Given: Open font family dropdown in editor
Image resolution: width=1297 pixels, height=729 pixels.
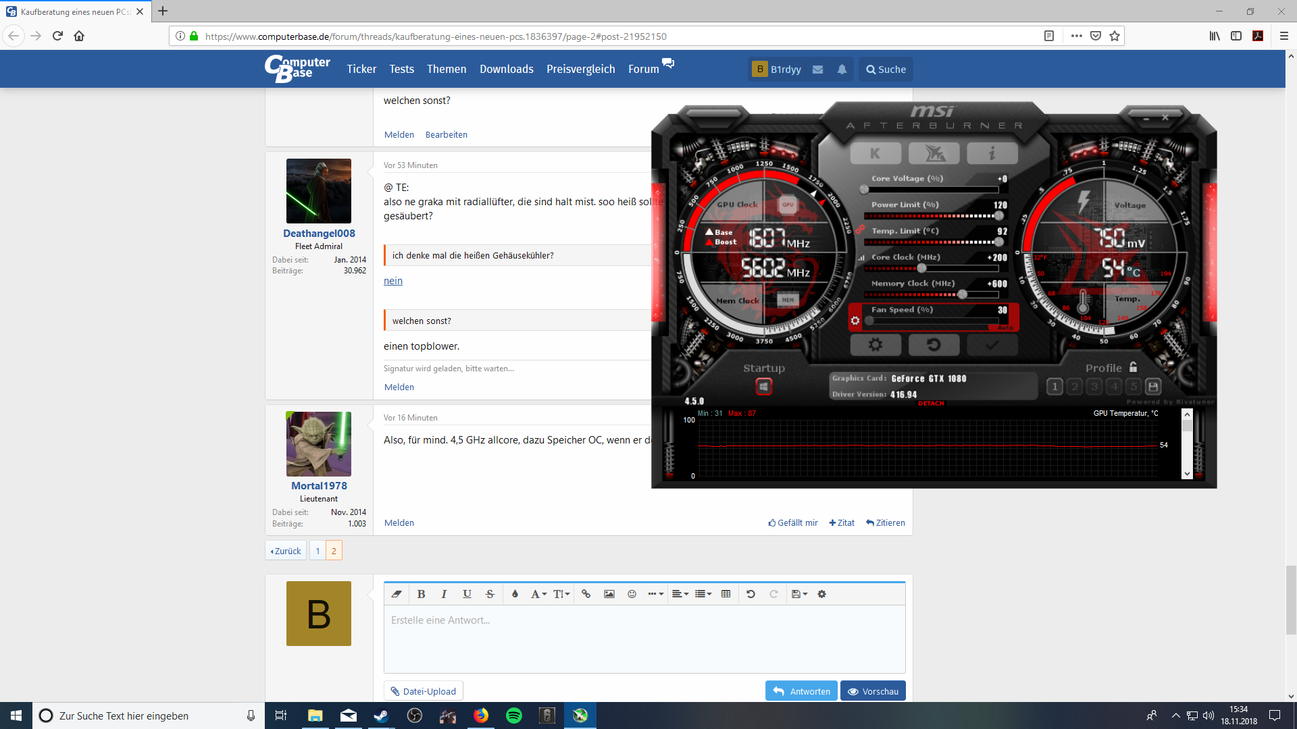Looking at the screenshot, I should (x=538, y=594).
